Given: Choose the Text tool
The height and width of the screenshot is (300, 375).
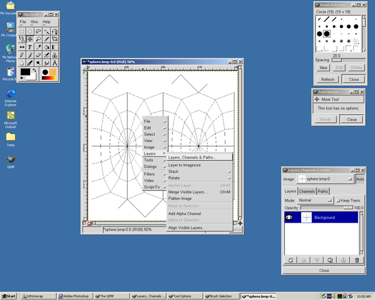Looking at the screenshot, I should [30, 47].
